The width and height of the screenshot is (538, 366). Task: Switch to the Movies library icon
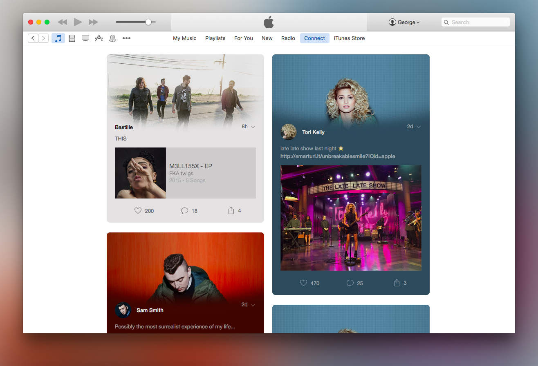coord(72,38)
